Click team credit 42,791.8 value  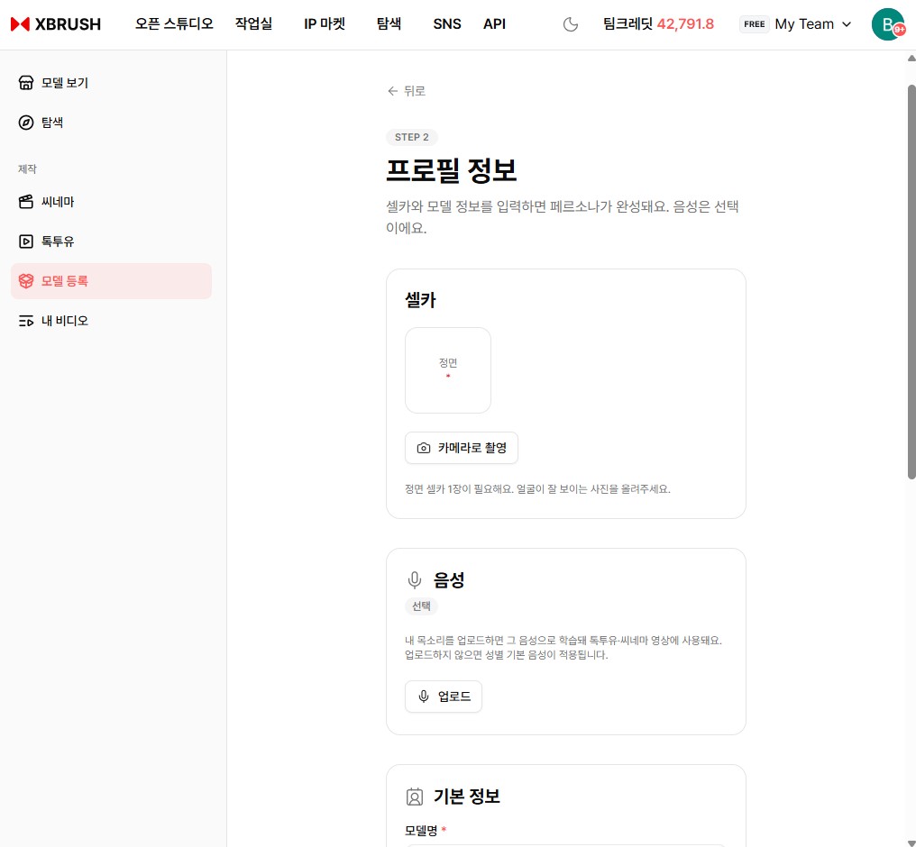(x=685, y=24)
